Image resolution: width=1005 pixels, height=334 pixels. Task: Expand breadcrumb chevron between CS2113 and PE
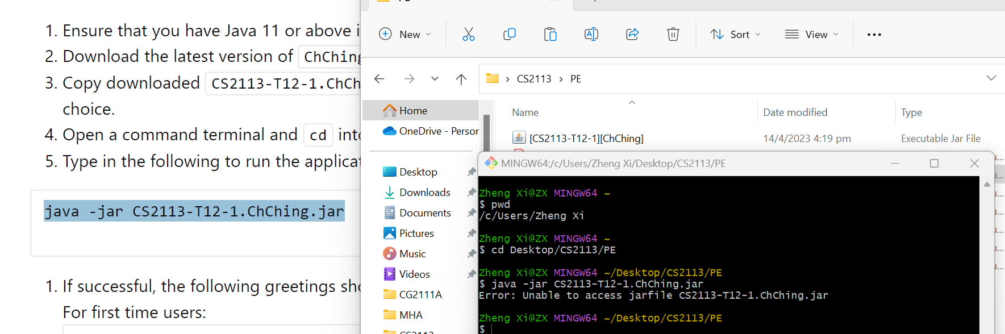pos(561,79)
